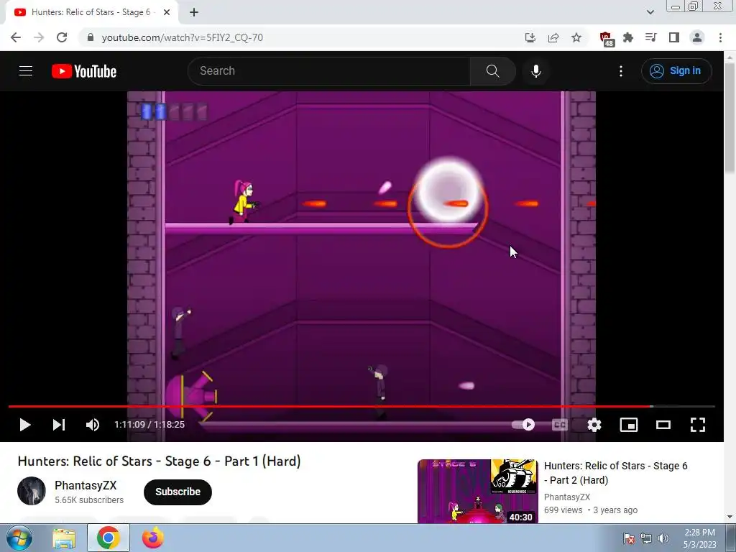Share this page icon in address bar
This screenshot has height=552, width=736.
tap(553, 37)
